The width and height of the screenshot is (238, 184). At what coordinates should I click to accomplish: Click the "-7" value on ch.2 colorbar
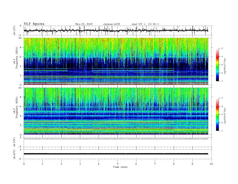[222, 131]
